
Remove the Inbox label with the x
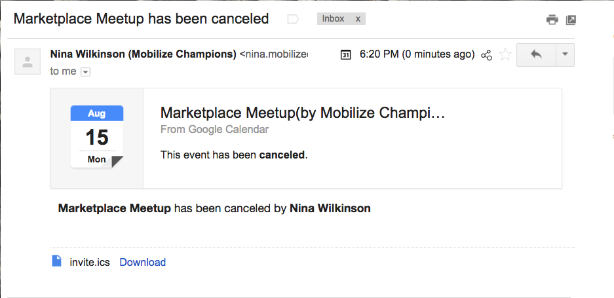pyautogui.click(x=358, y=19)
